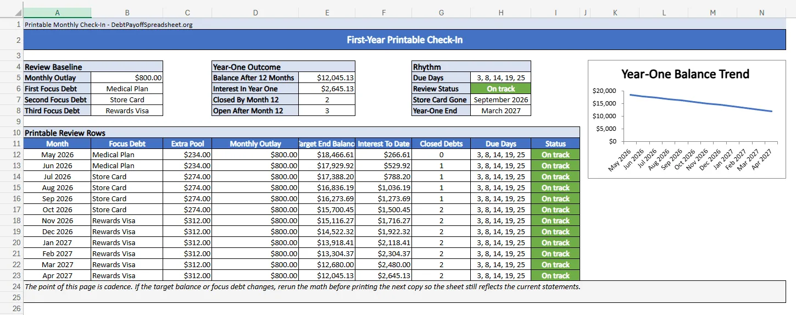Viewport: 796px width, 315px height.
Task: Click the Status column header
Action: 555,143
